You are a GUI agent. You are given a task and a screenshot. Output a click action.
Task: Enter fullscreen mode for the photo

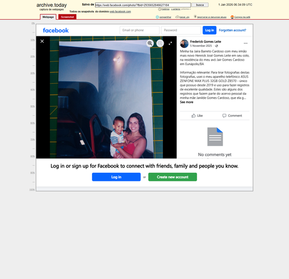[171, 43]
